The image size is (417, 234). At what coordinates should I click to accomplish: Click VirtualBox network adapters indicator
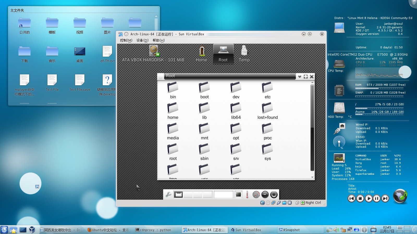pos(273,203)
